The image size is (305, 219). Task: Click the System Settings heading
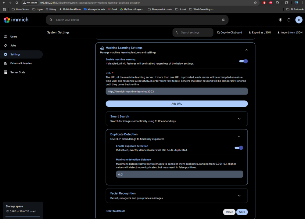coord(58,32)
